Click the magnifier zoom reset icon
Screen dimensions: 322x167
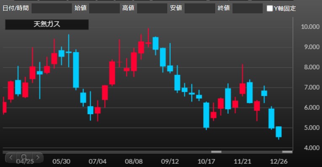click(x=24, y=157)
